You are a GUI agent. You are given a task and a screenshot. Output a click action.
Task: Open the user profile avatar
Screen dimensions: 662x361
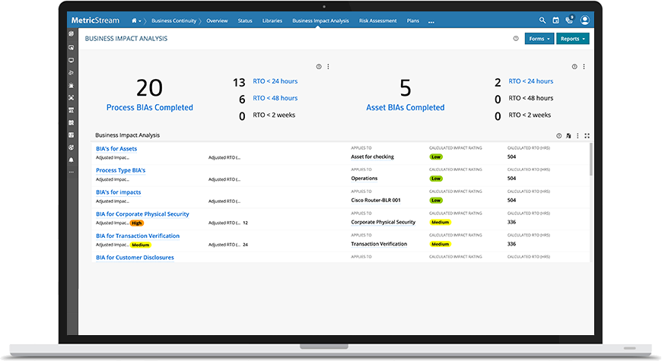pos(584,20)
